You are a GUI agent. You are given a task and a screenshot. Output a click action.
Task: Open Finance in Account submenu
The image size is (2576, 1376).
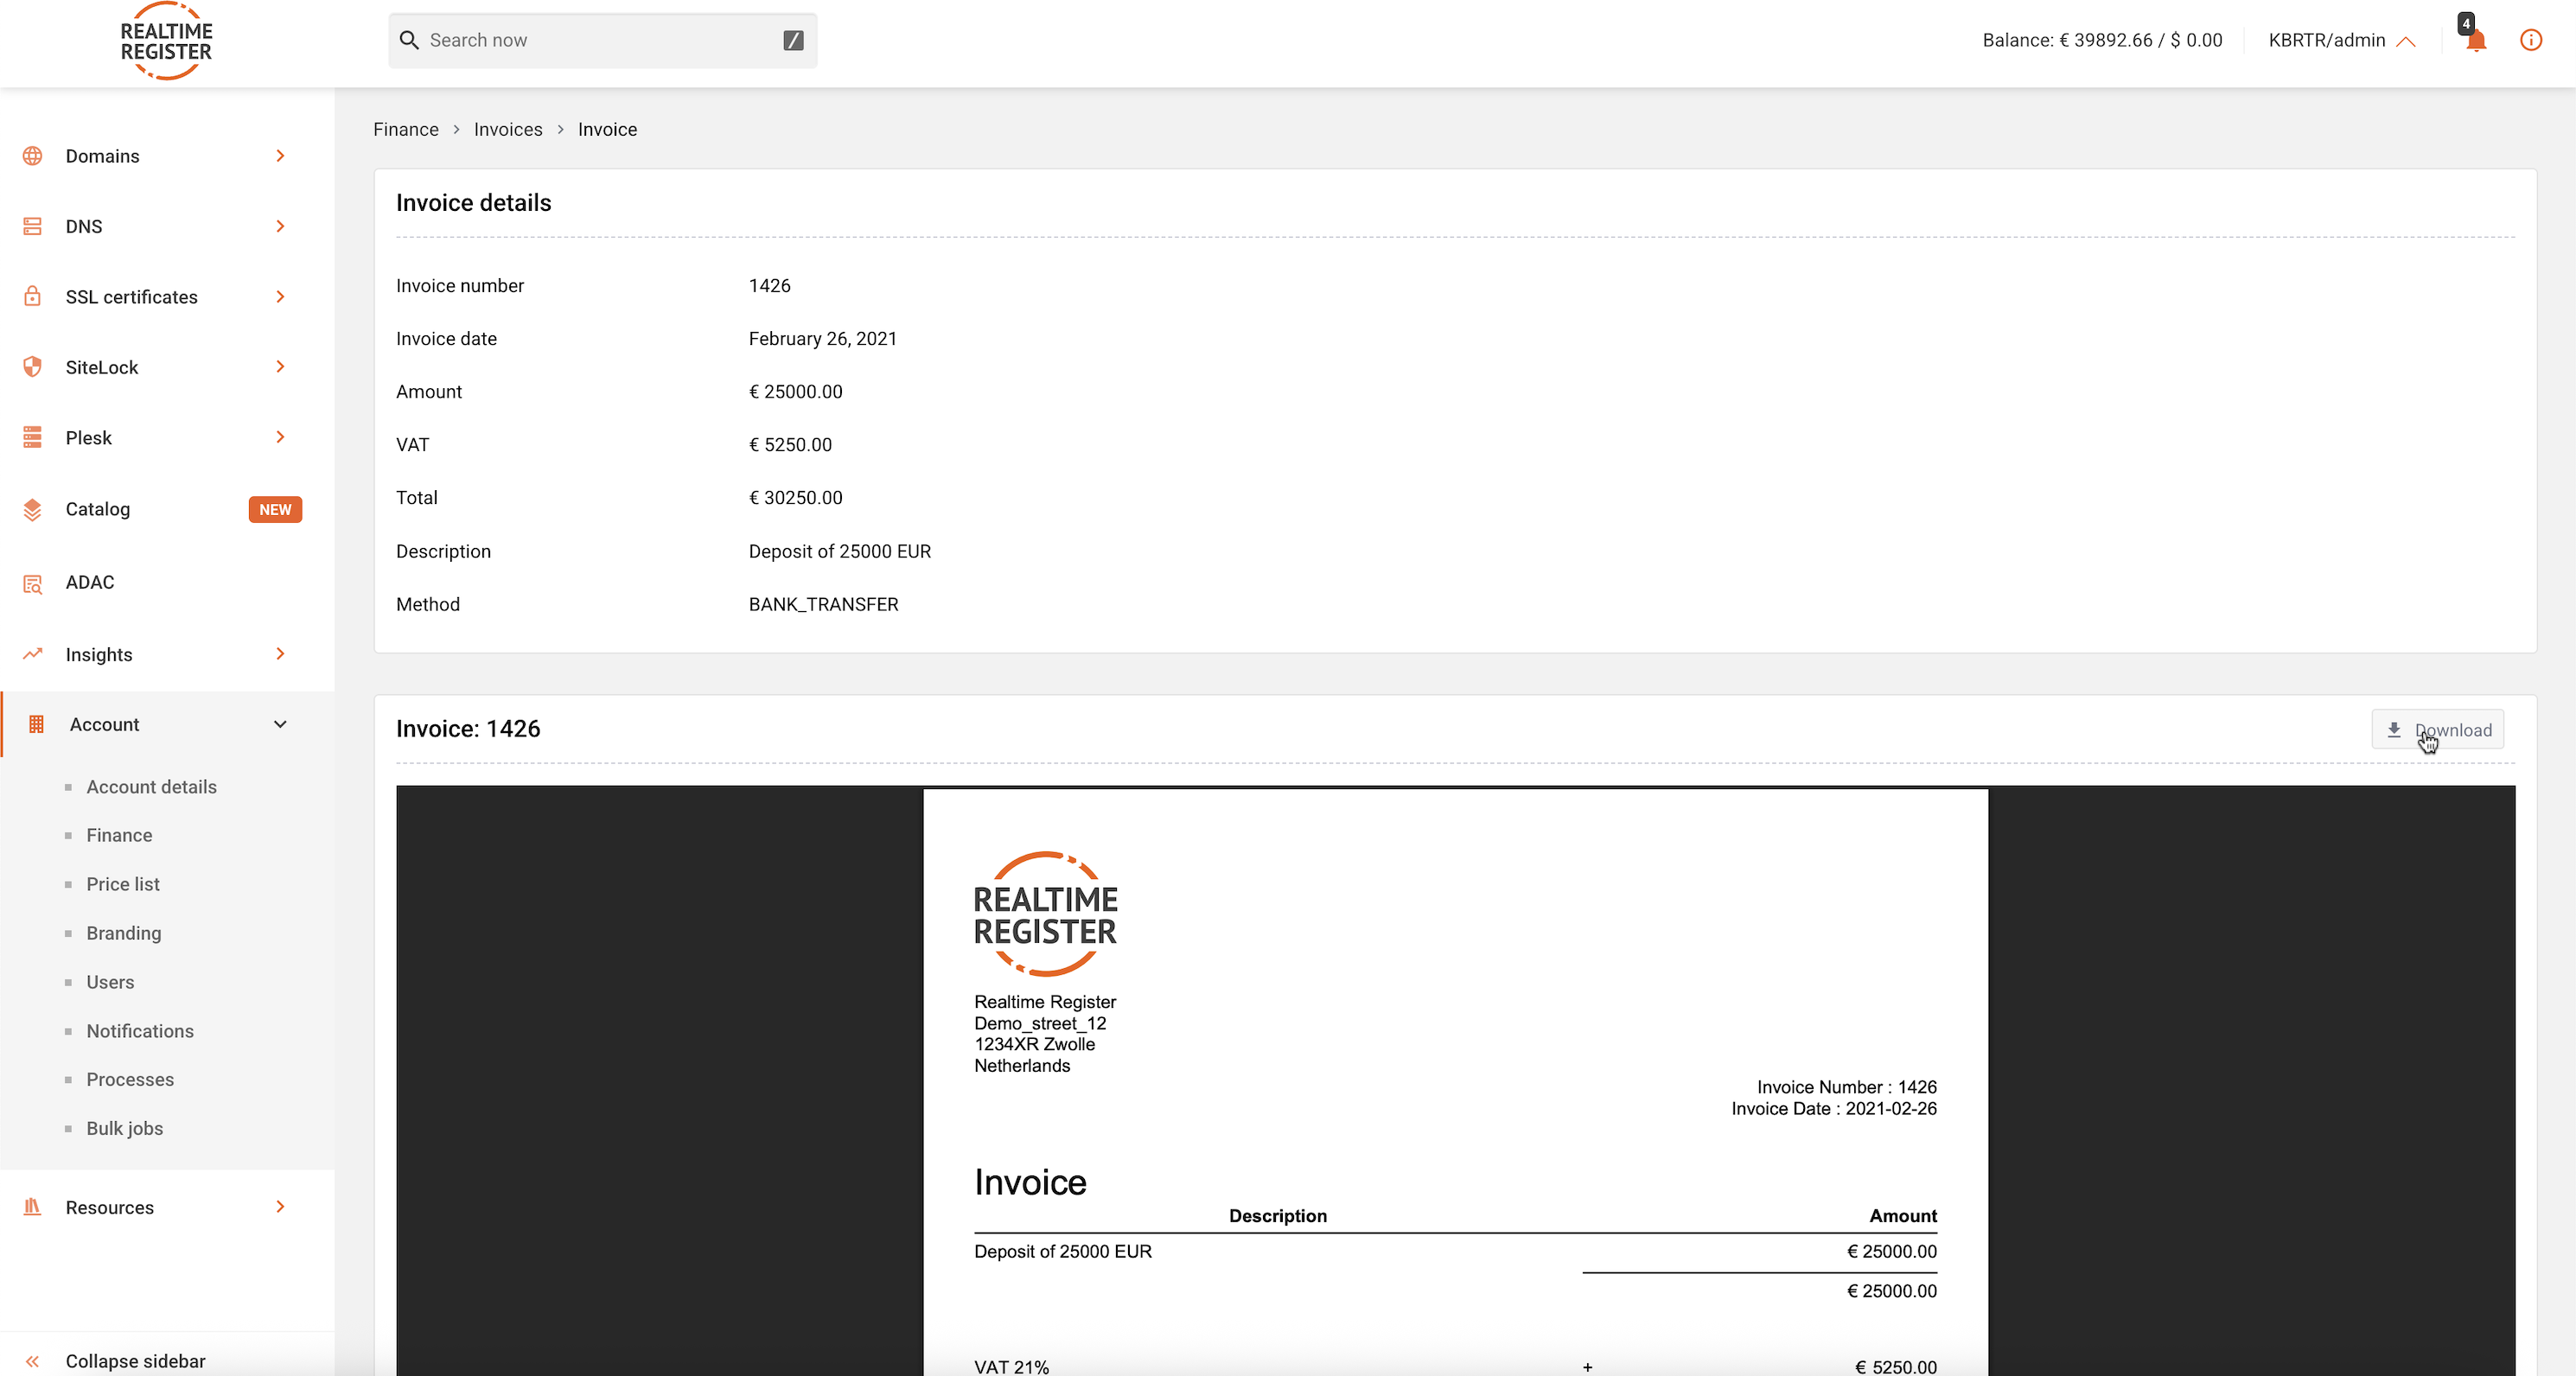(119, 835)
